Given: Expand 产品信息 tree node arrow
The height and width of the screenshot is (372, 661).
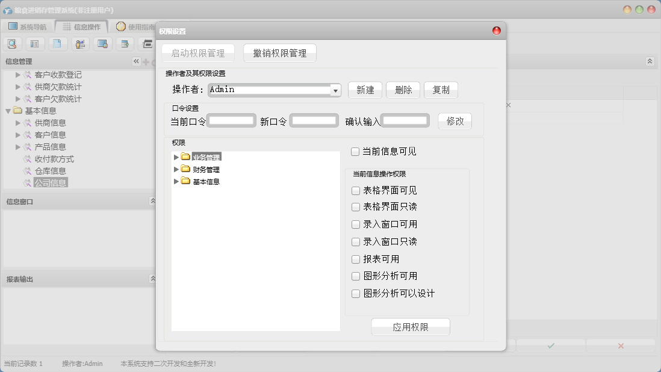Looking at the screenshot, I should pos(17,147).
